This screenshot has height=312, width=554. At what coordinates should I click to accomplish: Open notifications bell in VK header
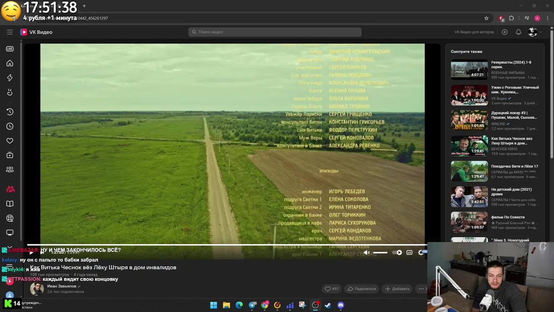pos(518,32)
